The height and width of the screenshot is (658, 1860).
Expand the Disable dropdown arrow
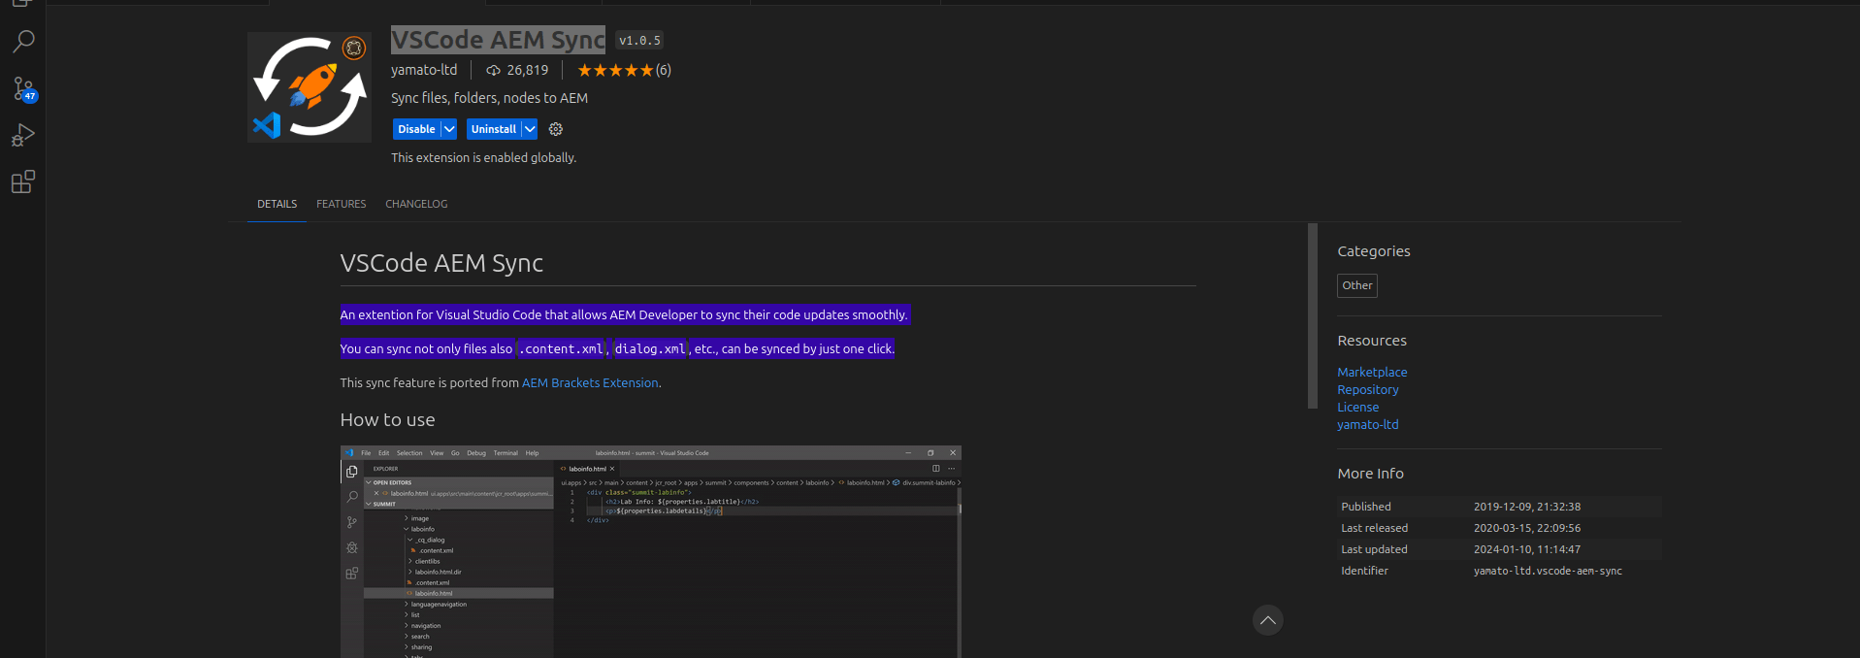click(449, 129)
